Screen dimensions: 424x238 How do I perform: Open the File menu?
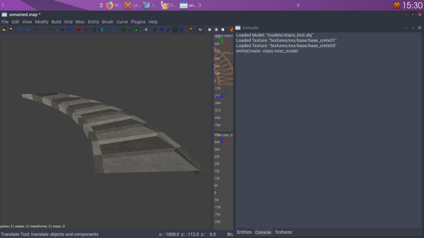pyautogui.click(x=5, y=22)
